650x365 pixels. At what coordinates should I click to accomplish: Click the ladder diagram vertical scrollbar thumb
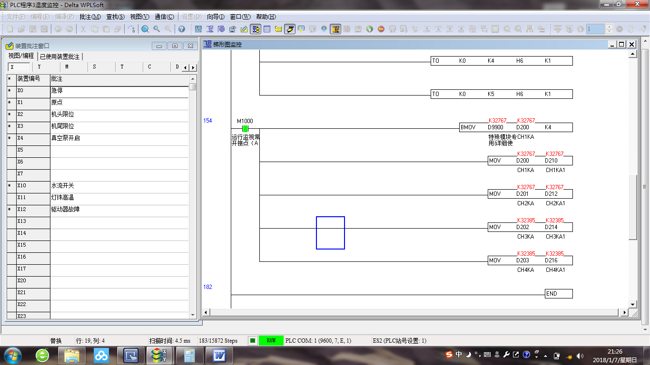(632, 207)
